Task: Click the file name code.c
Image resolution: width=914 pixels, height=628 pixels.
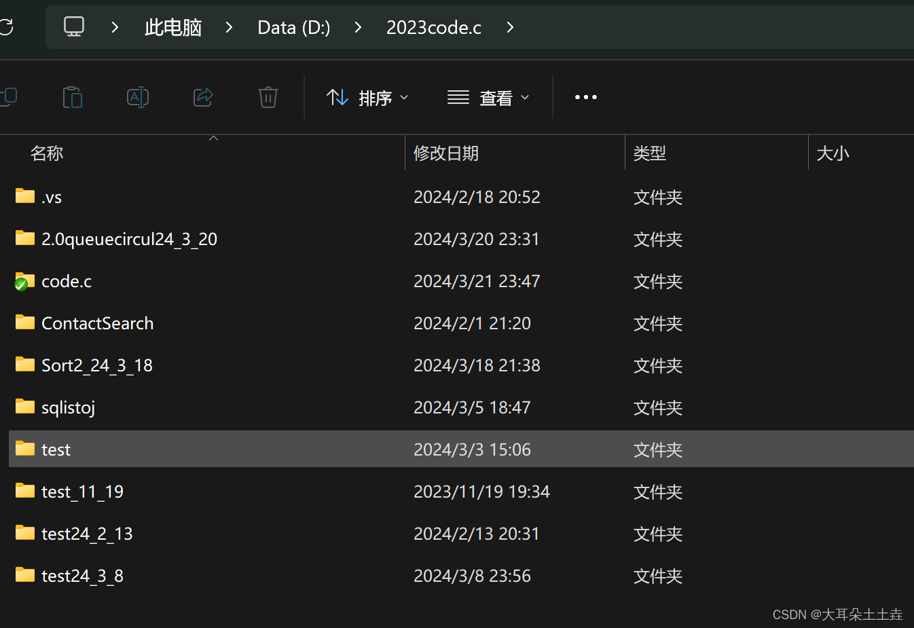Action: pyautogui.click(x=67, y=282)
